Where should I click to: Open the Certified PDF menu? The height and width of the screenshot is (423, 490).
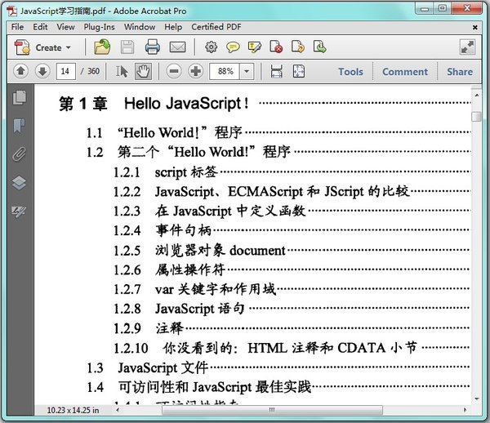click(x=216, y=27)
